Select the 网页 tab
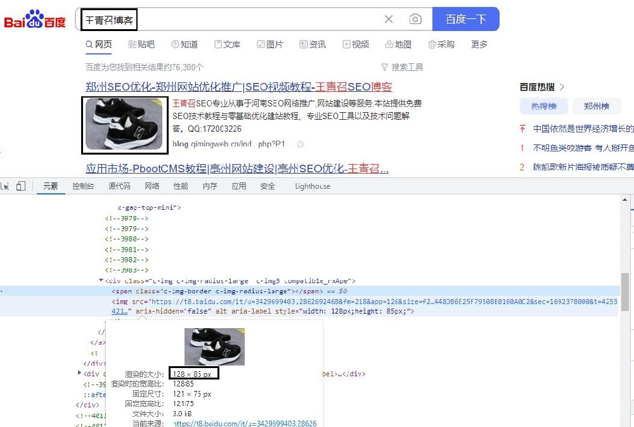The width and height of the screenshot is (634, 427). [99, 44]
